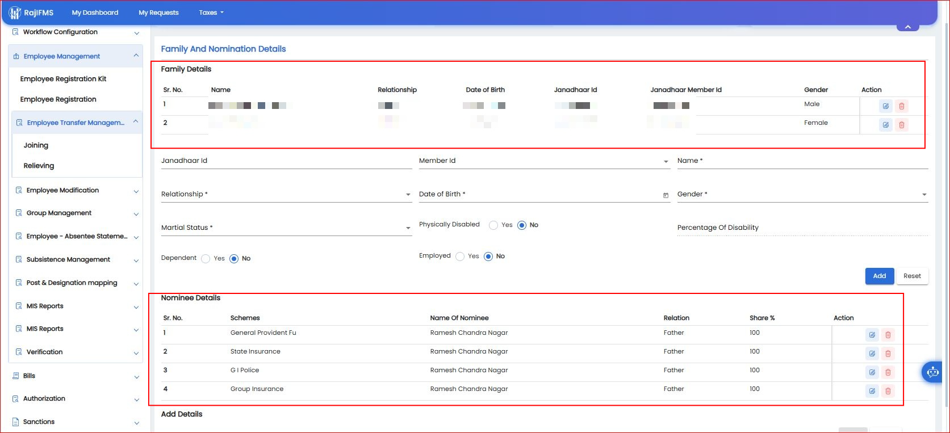
Task: Open the Marital Status dropdown
Action: click(x=286, y=228)
